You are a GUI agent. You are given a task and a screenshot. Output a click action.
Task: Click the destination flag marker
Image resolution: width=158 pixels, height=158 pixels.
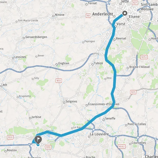pyautogui.click(x=38, y=140)
